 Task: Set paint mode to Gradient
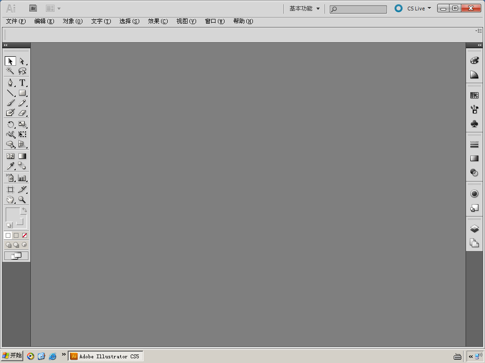(x=16, y=235)
